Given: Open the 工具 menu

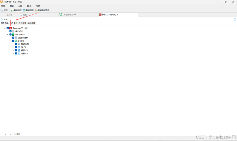Looking at the screenshot, I should (x=20, y=6).
